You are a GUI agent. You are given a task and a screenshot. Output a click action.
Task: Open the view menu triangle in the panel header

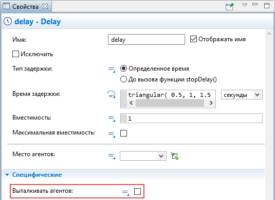(x=245, y=5)
